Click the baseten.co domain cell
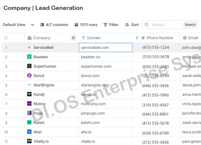This screenshot has height=145, width=201. coord(105,57)
